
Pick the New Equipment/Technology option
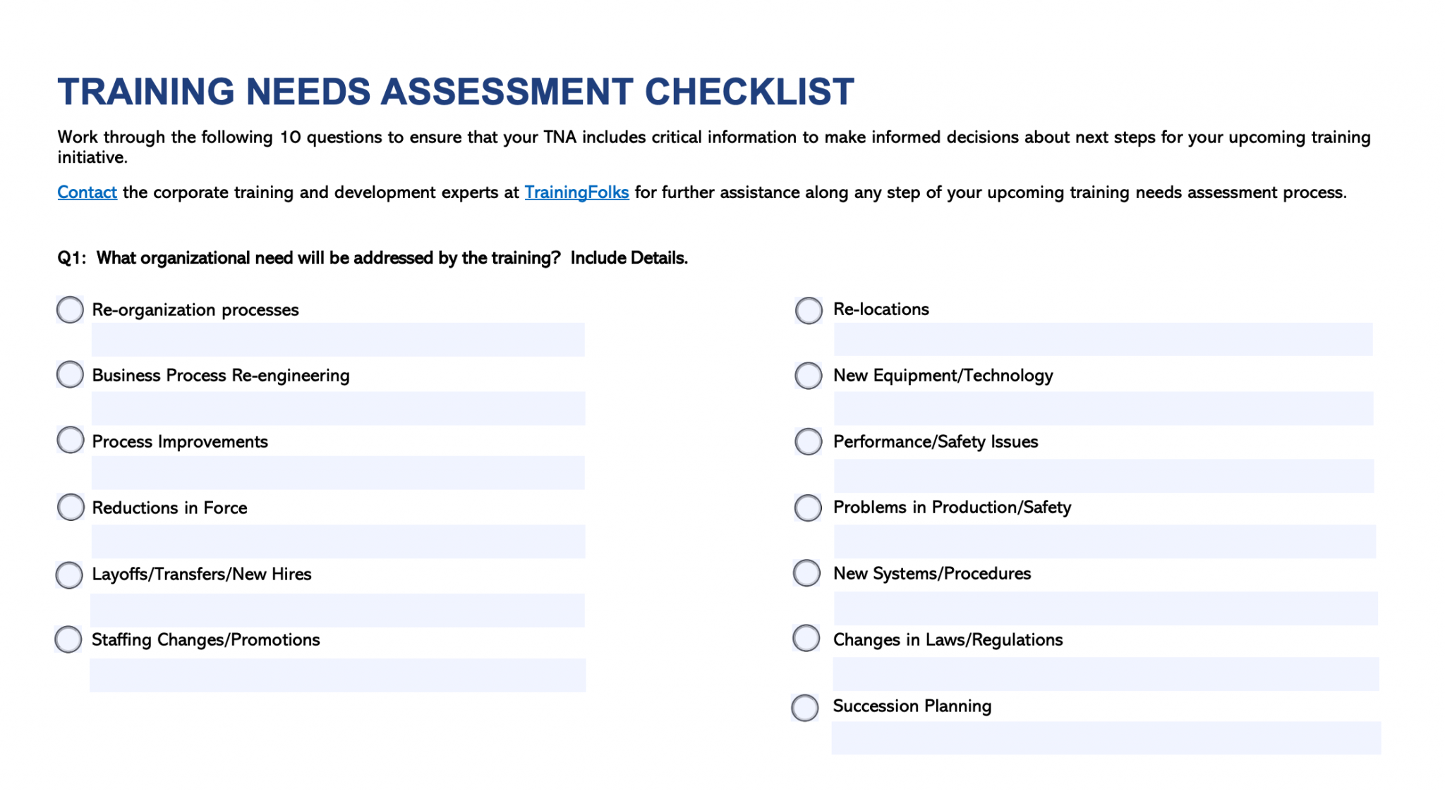[809, 376]
